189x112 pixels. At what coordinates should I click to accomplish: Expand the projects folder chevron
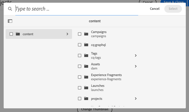(136, 99)
